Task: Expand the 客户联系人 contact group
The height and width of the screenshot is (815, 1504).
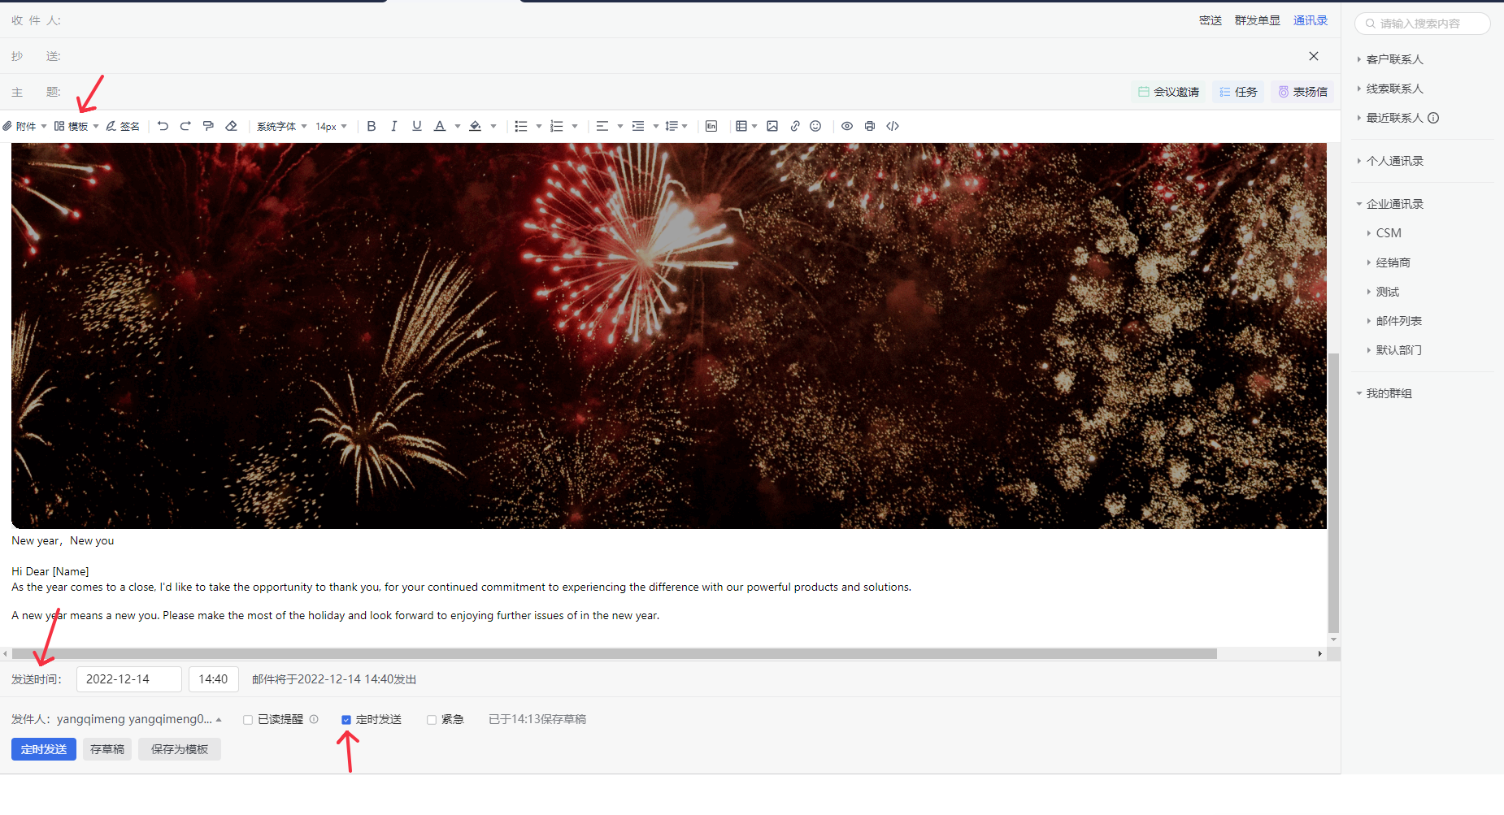Action: tap(1394, 59)
